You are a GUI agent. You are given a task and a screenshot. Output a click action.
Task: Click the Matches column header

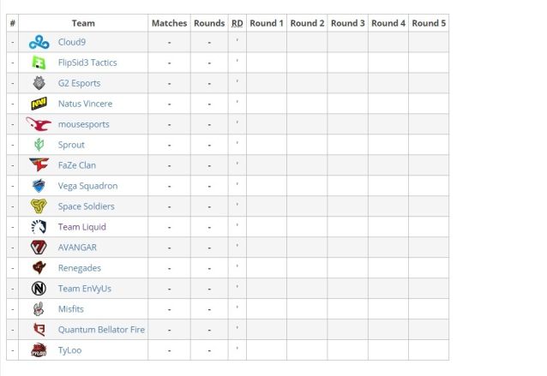169,23
